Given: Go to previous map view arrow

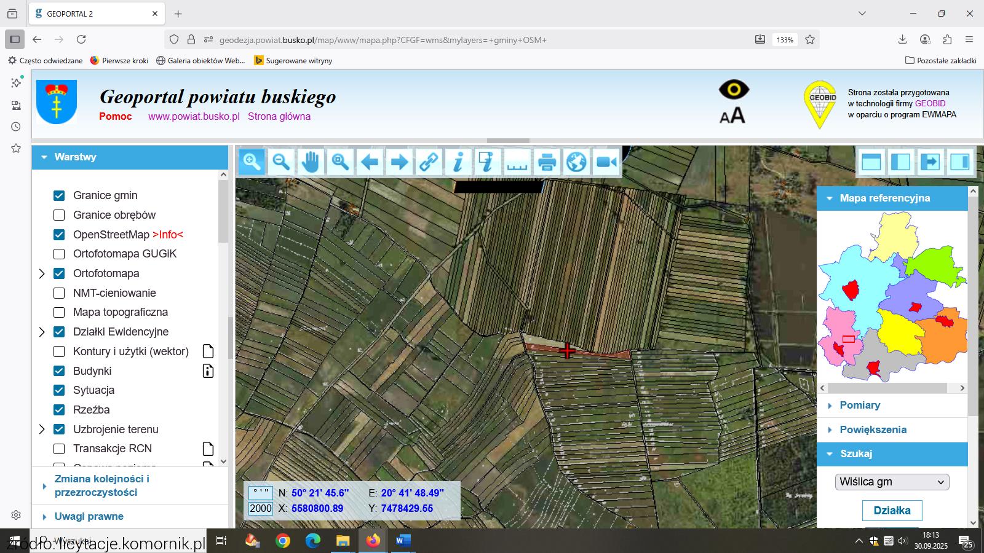Looking at the screenshot, I should (370, 162).
